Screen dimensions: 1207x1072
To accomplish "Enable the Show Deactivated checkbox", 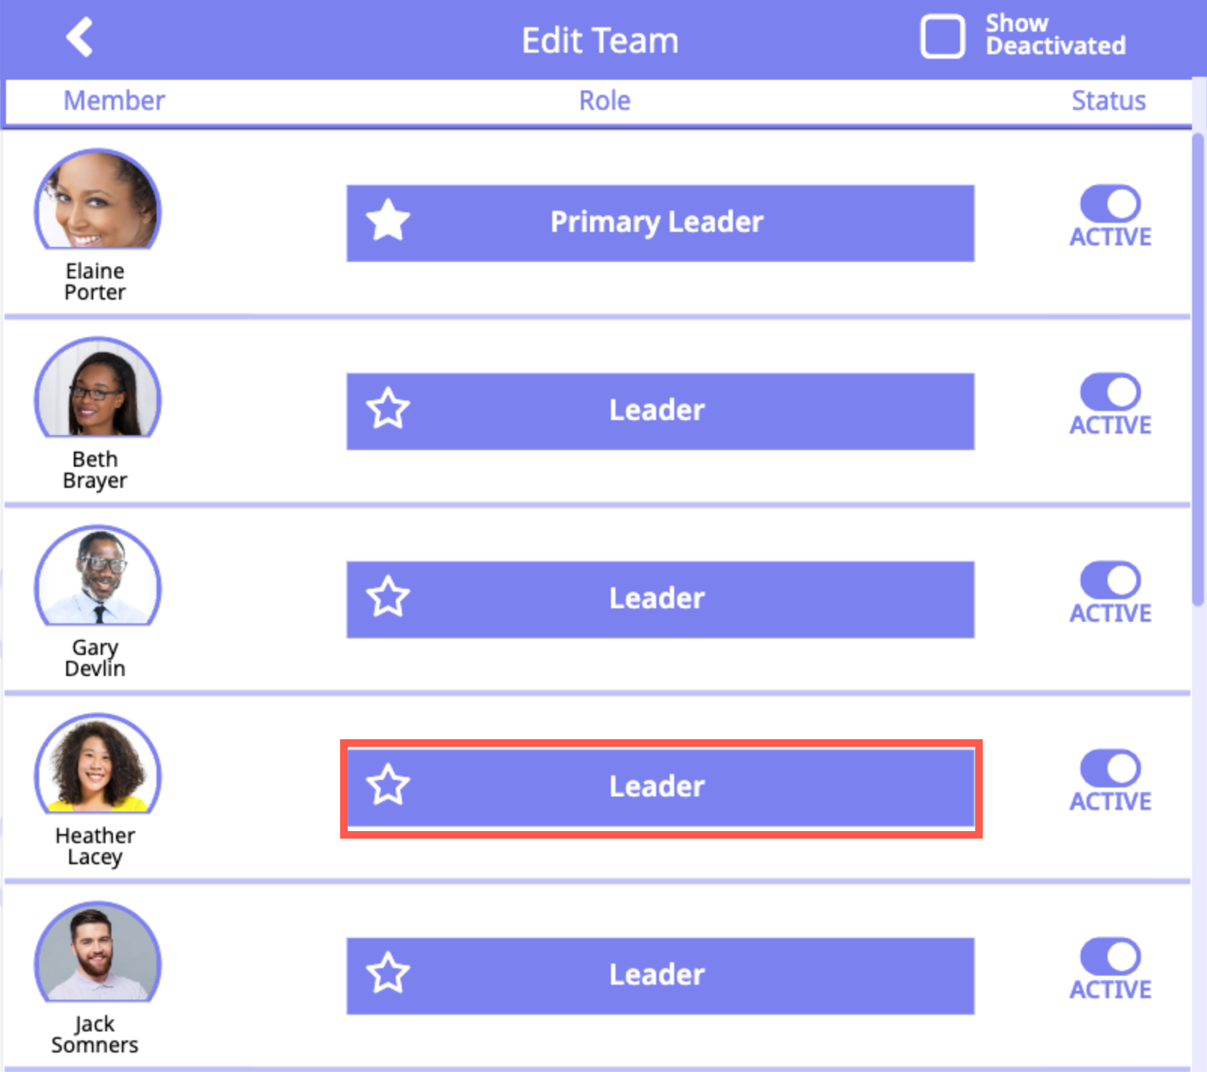I will tap(942, 37).
